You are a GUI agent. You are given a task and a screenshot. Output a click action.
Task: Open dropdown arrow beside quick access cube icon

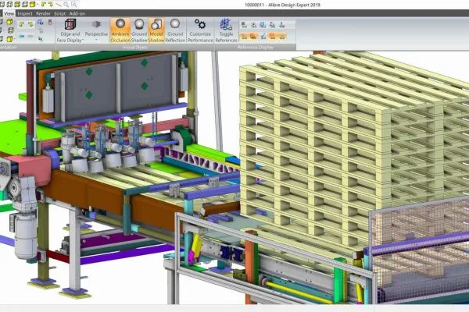pos(38,5)
